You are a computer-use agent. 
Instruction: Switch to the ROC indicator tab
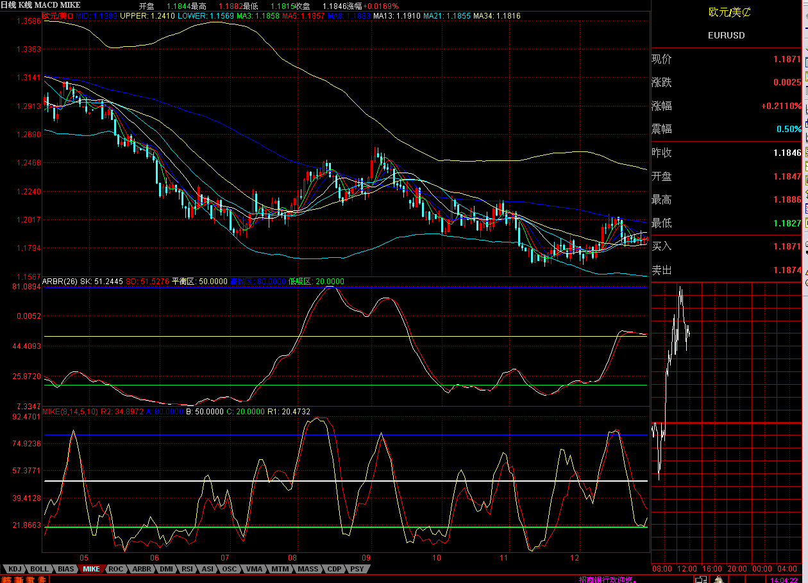click(x=115, y=569)
